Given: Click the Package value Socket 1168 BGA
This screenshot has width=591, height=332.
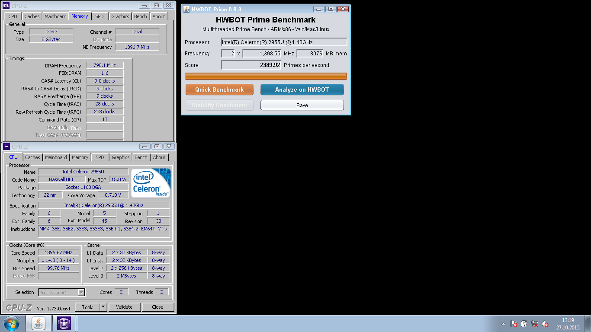Looking at the screenshot, I should [x=84, y=187].
